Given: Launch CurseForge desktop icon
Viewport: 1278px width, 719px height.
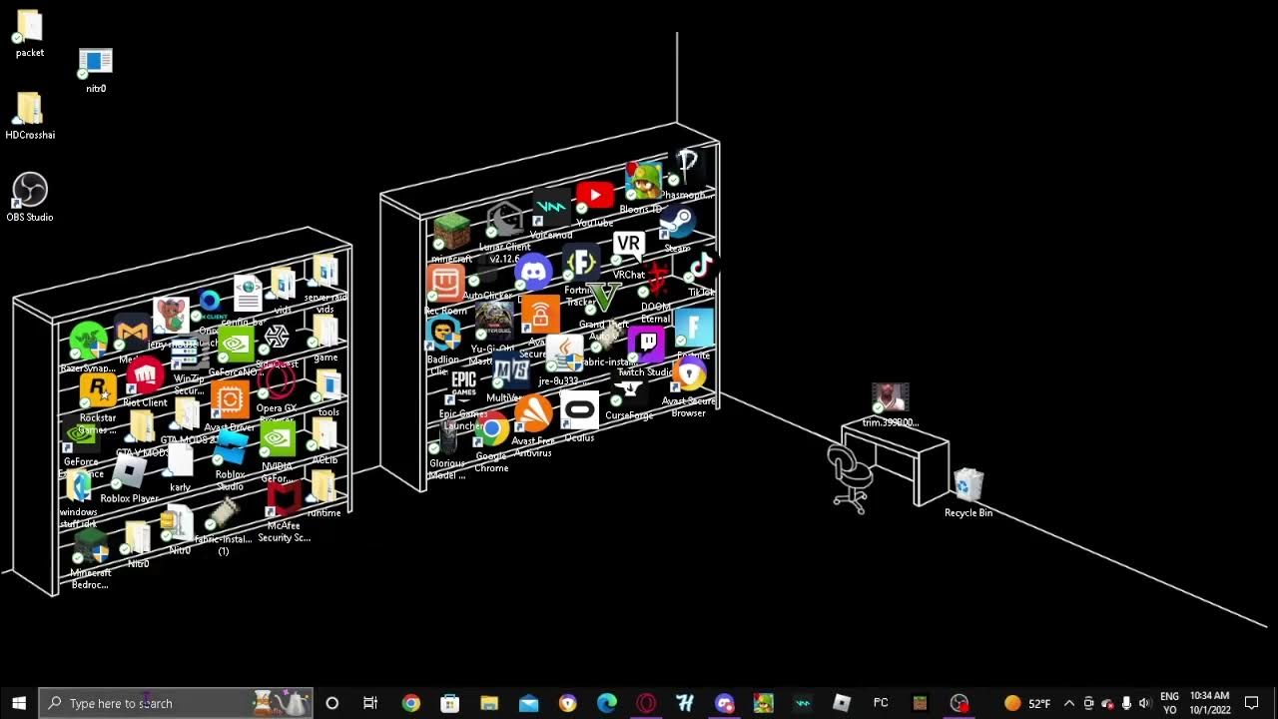Looking at the screenshot, I should pos(629,397).
